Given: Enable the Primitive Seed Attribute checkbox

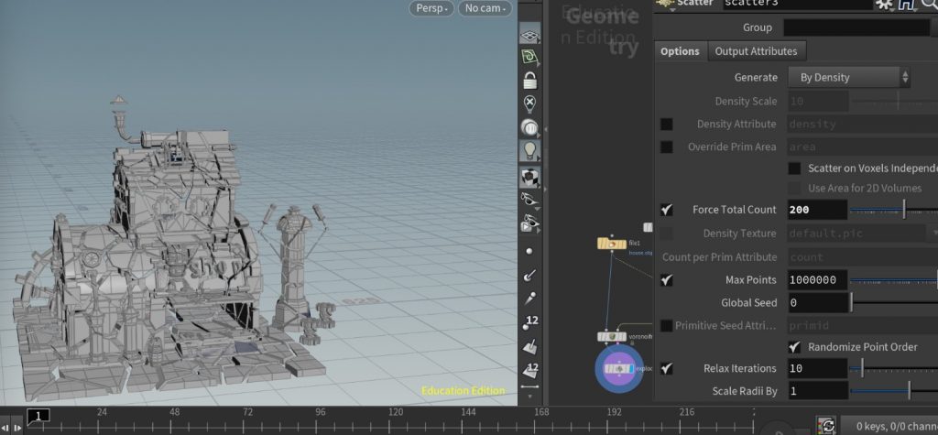Looking at the screenshot, I should pos(666,326).
